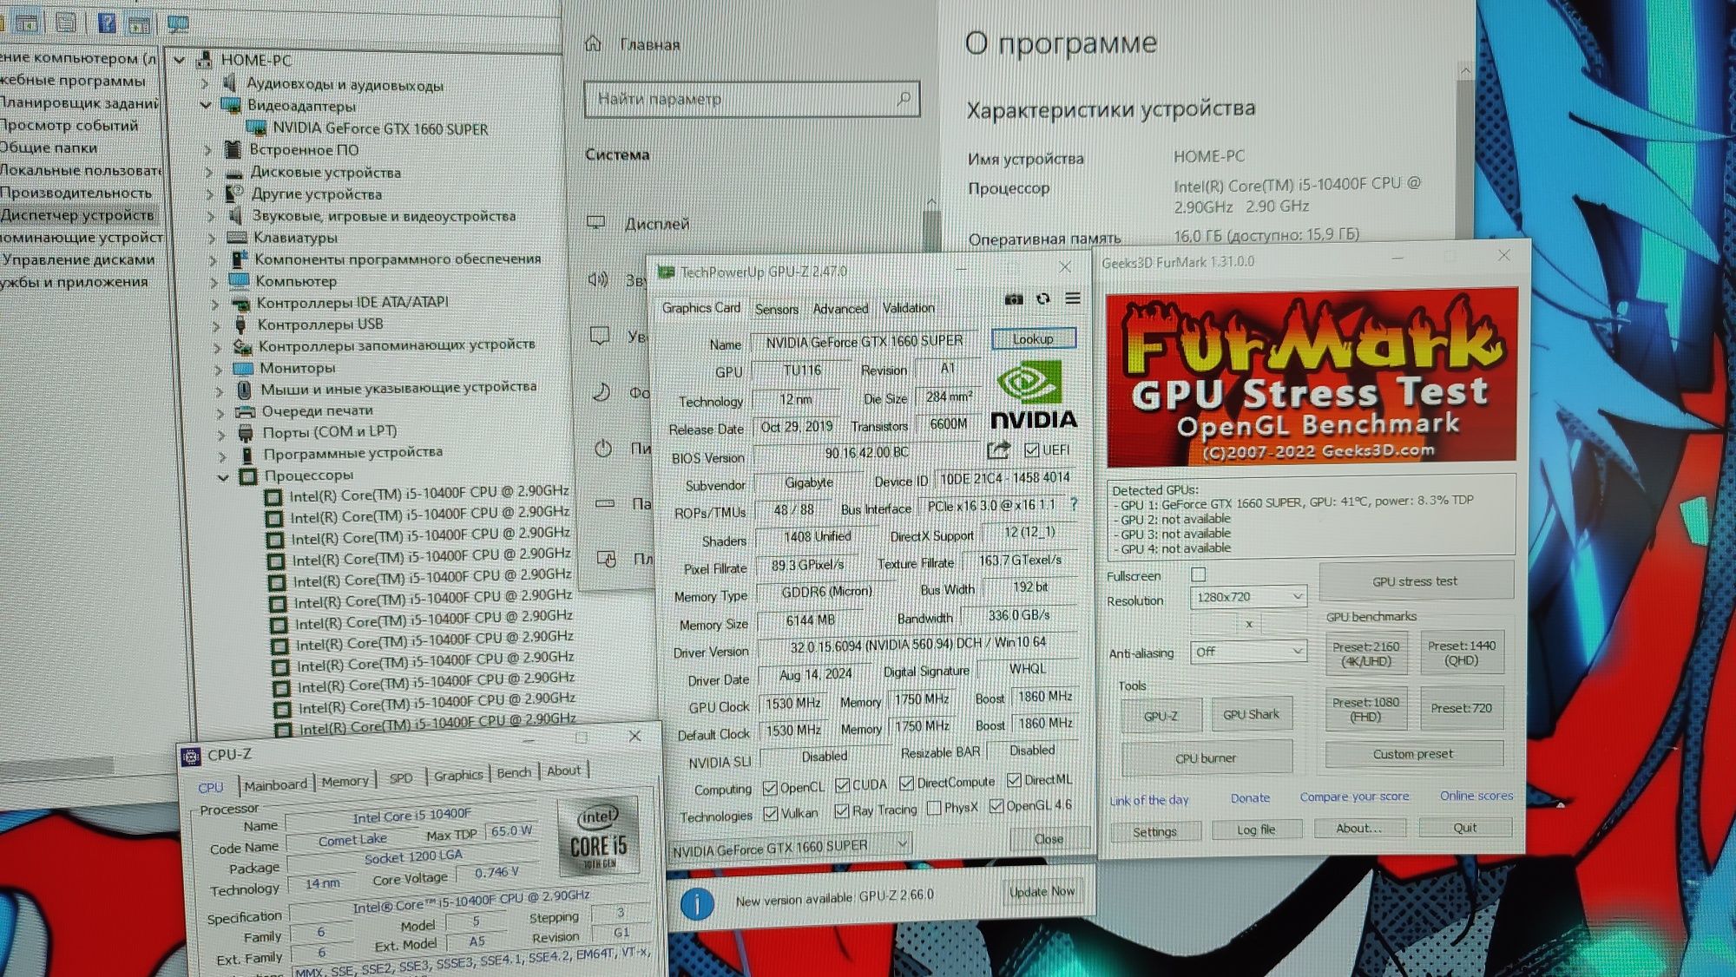Viewport: 1736px width, 977px height.
Task: Click the Bus Interface question mark
Action: [x=1074, y=504]
